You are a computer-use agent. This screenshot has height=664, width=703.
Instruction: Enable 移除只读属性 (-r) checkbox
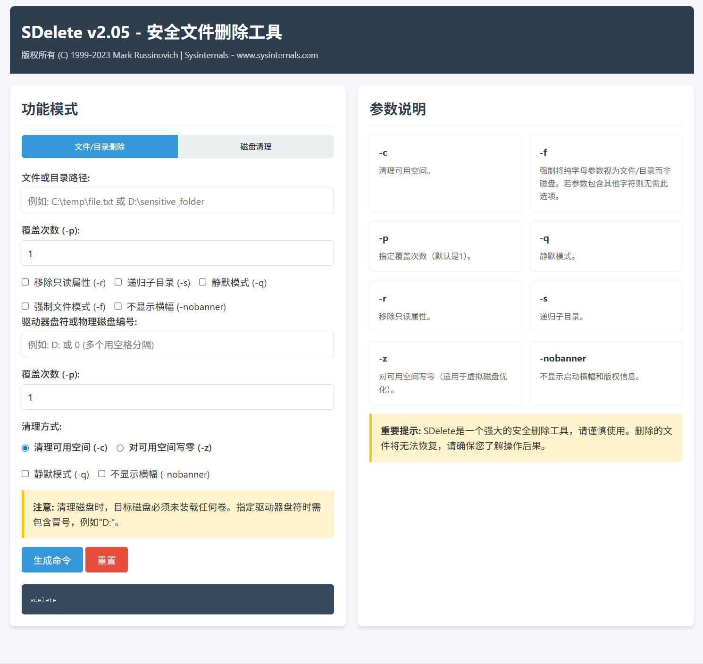click(x=25, y=282)
